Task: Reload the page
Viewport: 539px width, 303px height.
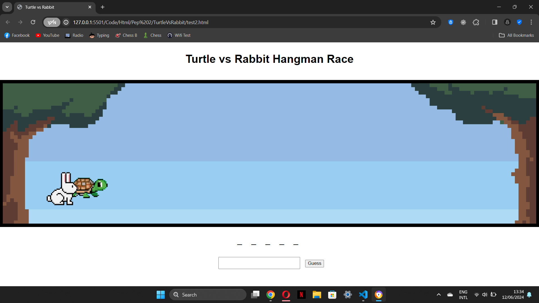Action: point(33,22)
